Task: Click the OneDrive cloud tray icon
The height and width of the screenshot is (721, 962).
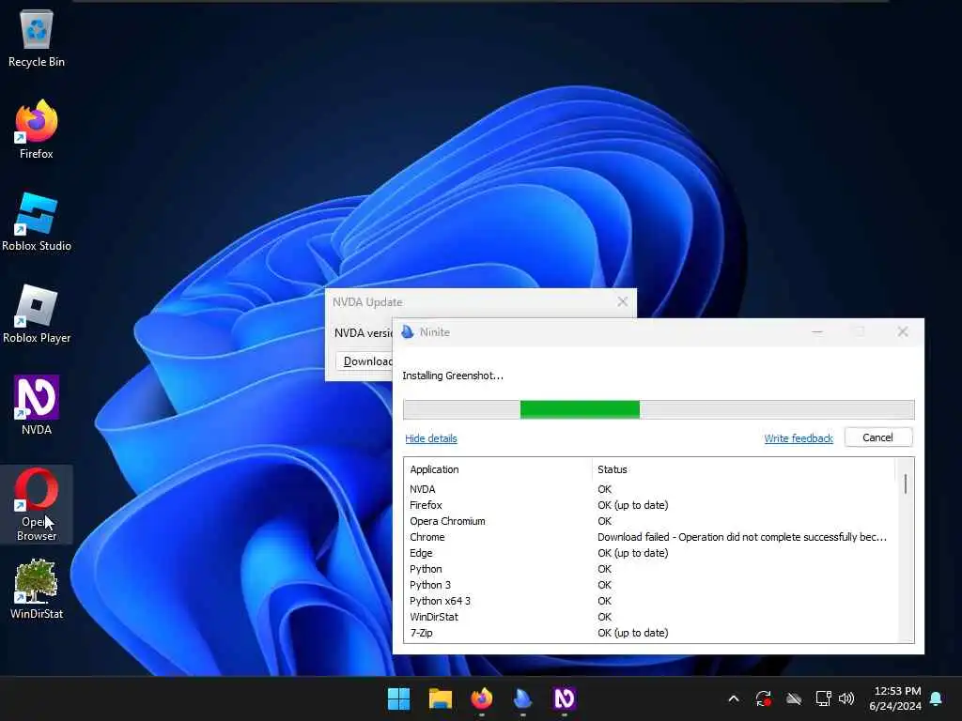Action: (x=794, y=698)
